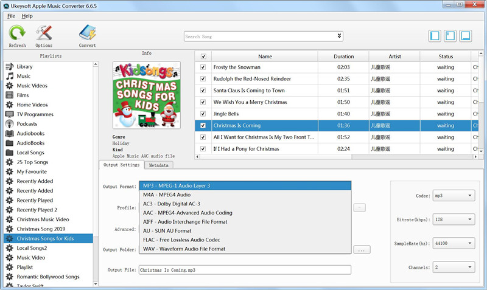Image resolution: width=487 pixels, height=290 pixels.
Task: Open the SampleRate(hz) dropdown
Action: tap(454, 243)
